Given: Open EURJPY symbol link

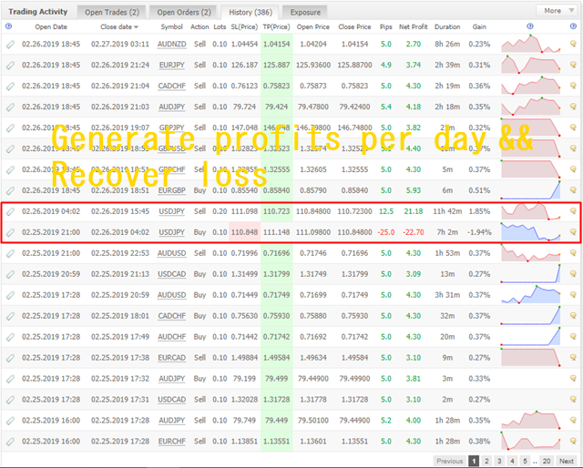Looking at the screenshot, I should (171, 65).
